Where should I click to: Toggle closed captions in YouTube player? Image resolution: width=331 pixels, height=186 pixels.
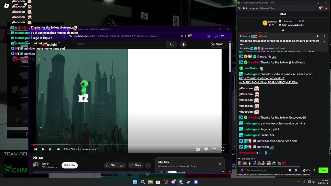coord(198,149)
